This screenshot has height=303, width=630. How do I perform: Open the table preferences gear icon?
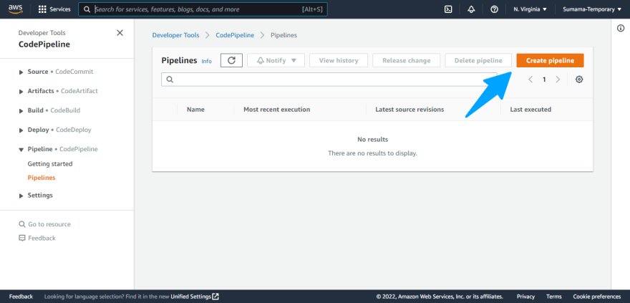pyautogui.click(x=579, y=80)
